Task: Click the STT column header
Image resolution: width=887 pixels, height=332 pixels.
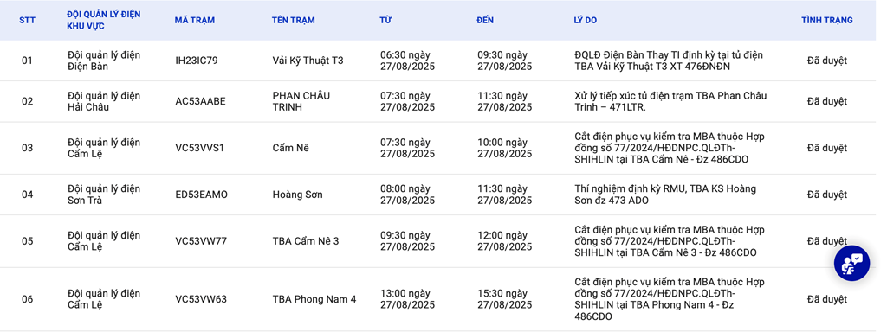Action: pos(27,21)
